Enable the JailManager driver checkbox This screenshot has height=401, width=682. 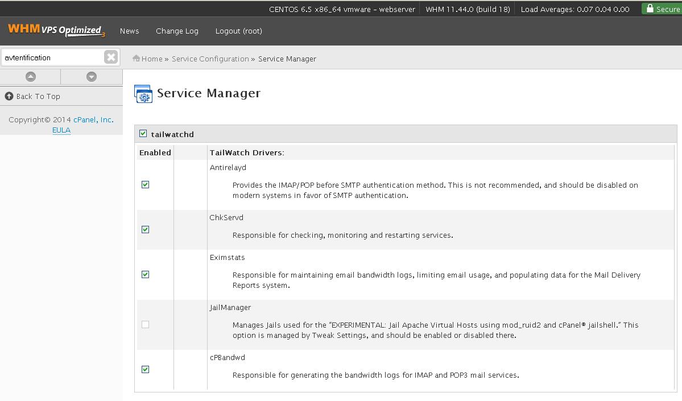pos(145,324)
